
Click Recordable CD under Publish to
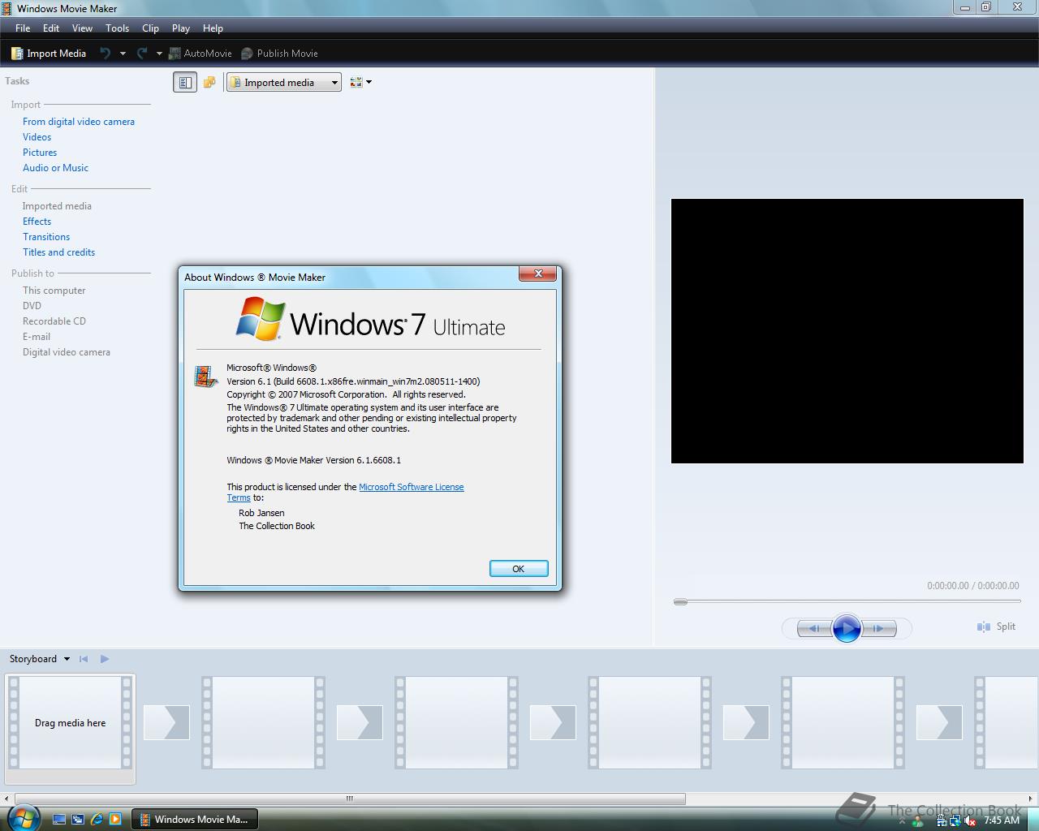click(x=54, y=321)
